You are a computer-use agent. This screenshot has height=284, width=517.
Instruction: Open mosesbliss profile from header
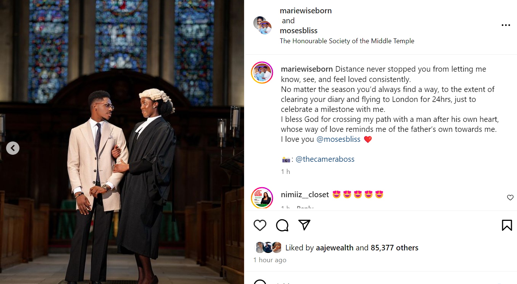click(x=298, y=31)
